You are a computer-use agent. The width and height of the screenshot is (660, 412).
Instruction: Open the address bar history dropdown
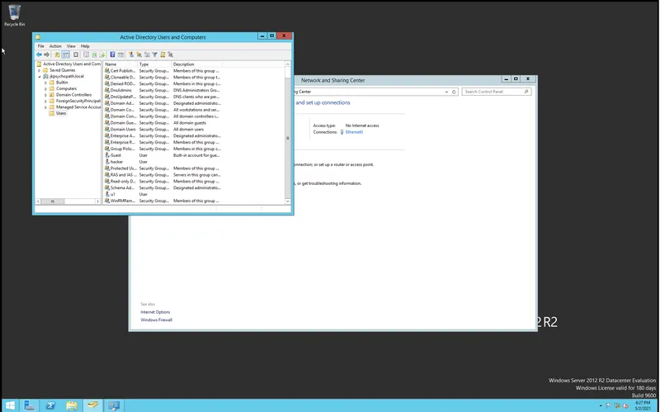[446, 92]
